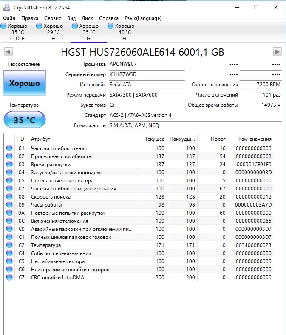
Task: Click status icon for attribute 02
Action: click(9, 156)
